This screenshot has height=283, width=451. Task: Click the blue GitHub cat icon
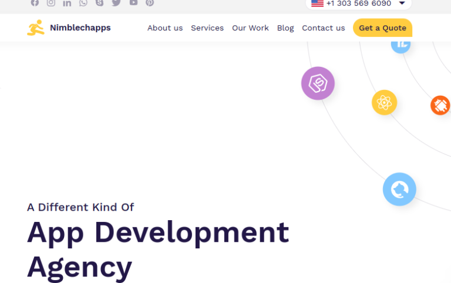399,189
